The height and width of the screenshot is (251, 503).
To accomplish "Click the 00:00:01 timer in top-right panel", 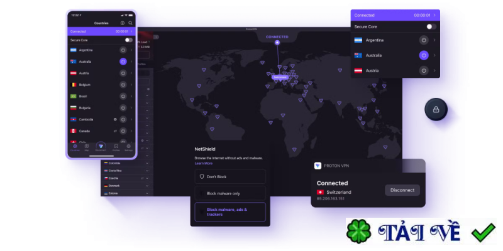I will point(422,15).
